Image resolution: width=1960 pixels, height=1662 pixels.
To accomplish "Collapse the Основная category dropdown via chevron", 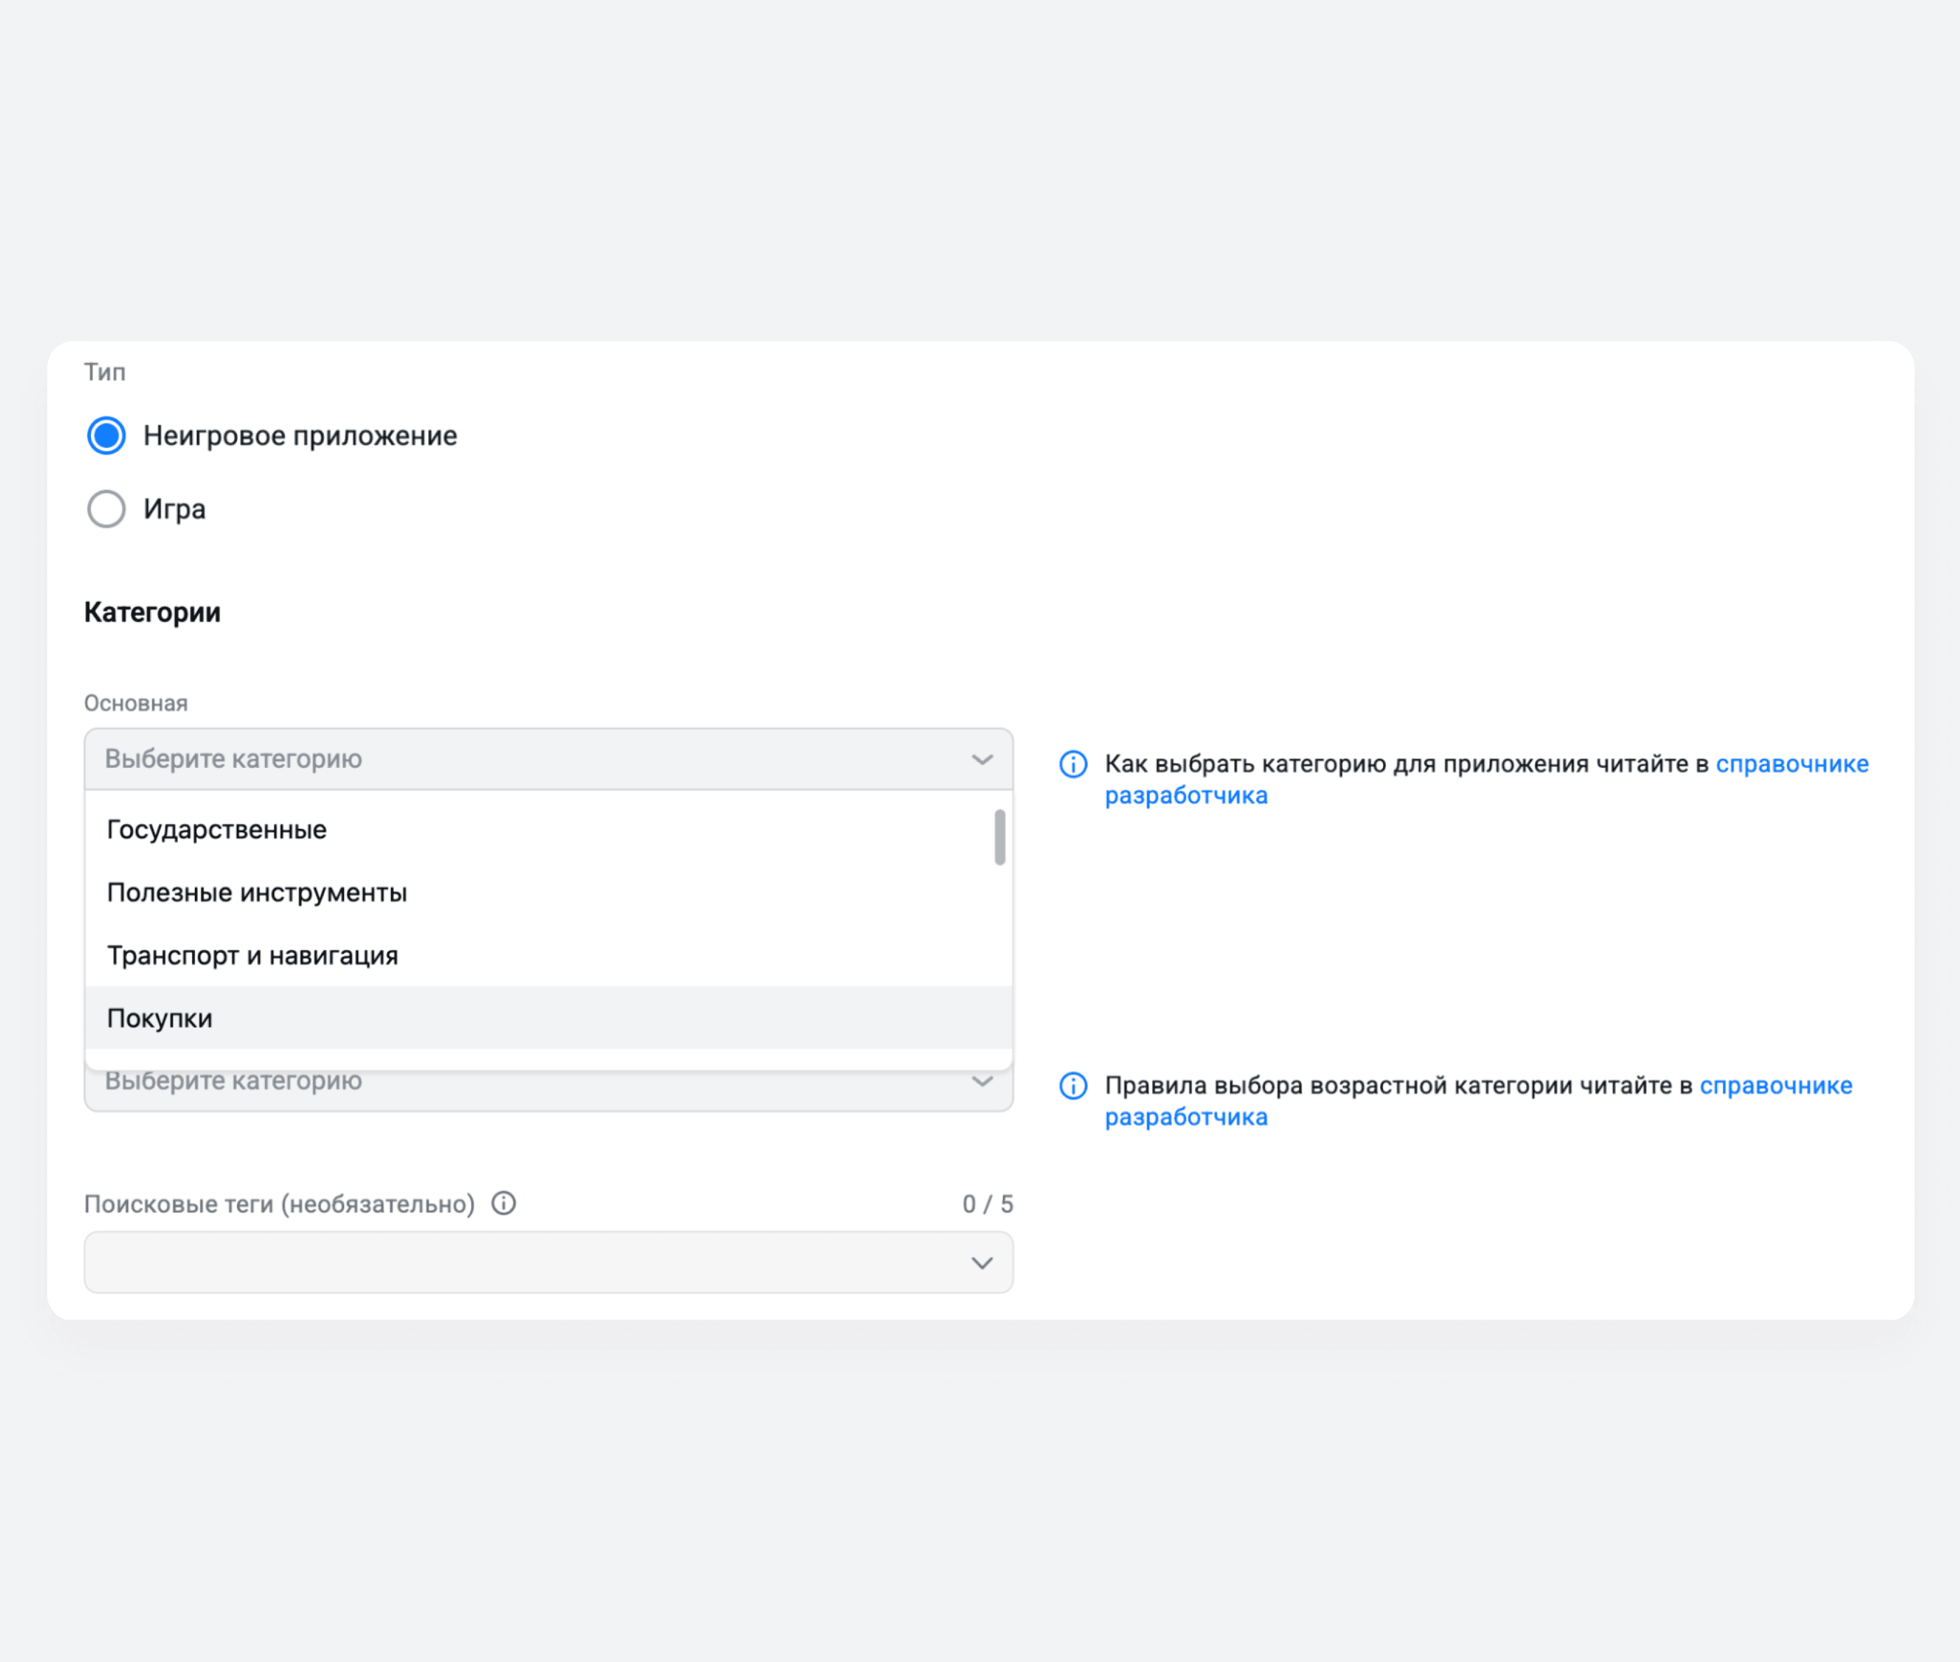I will [x=982, y=759].
